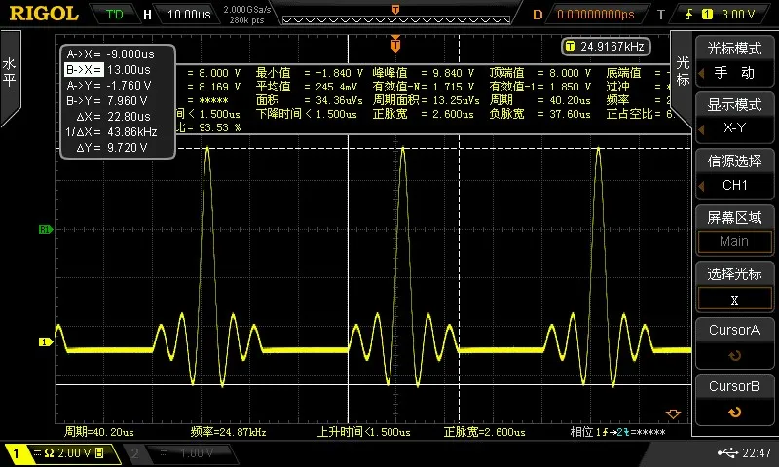Click the A->Y = -1.760 V readout
This screenshot has width=779, height=467.
(x=109, y=86)
